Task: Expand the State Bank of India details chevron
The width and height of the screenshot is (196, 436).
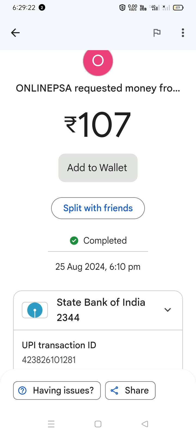Action: tap(168, 310)
